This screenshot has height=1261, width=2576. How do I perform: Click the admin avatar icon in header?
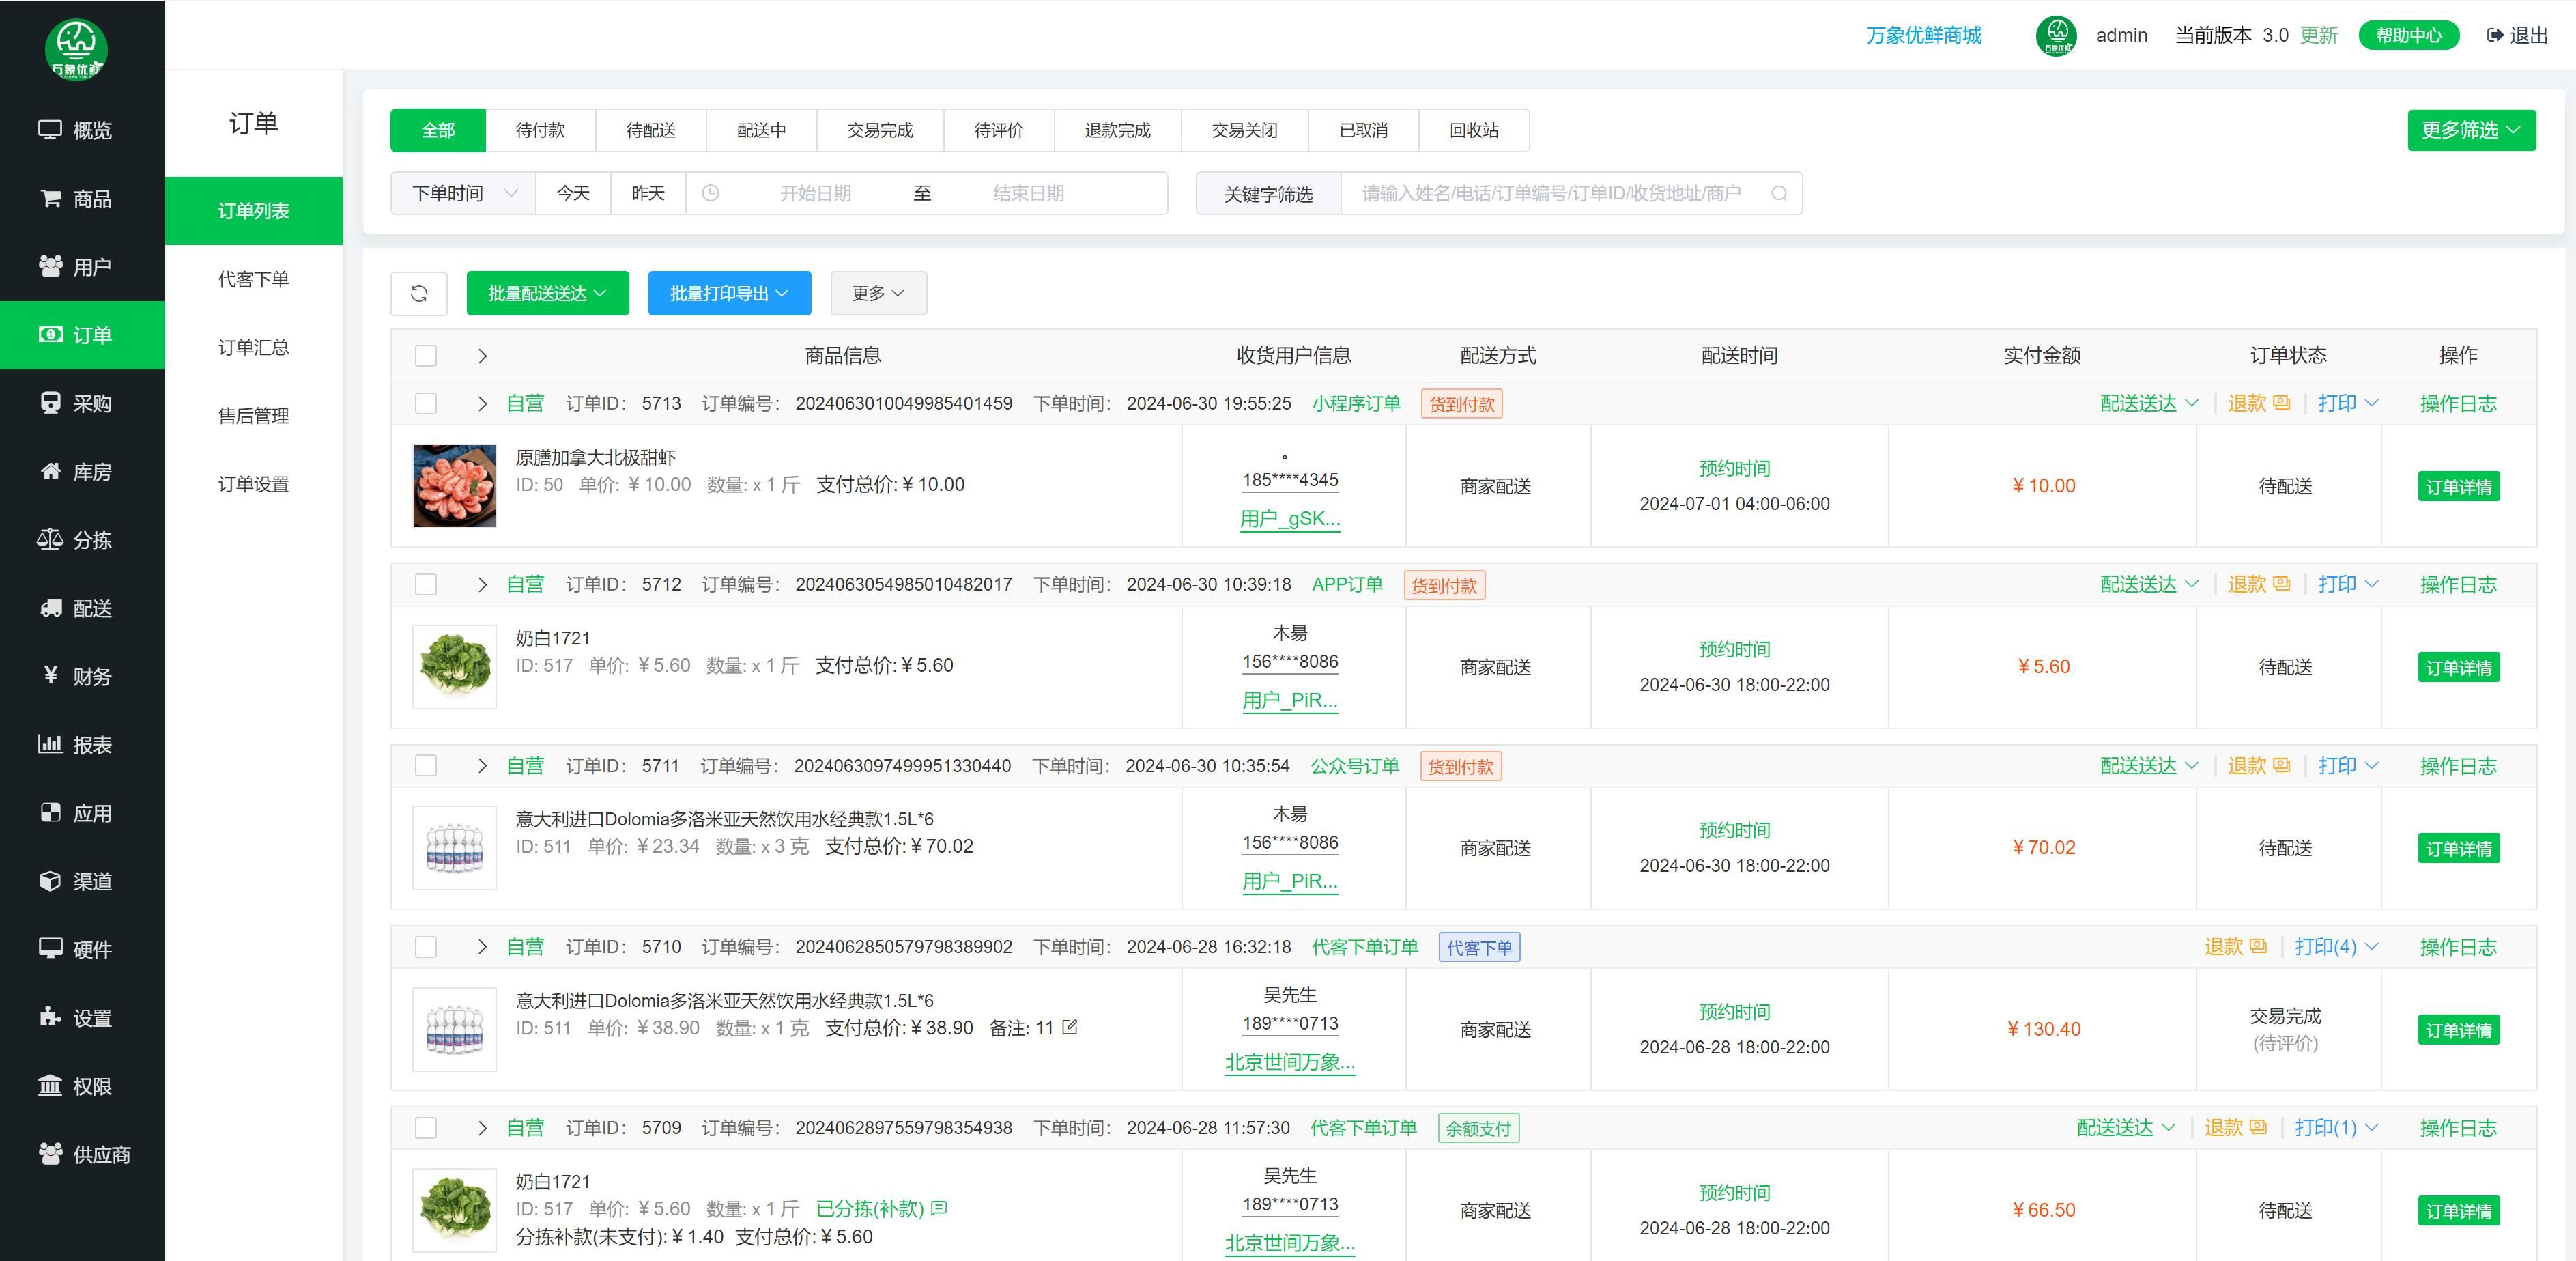[2056, 36]
